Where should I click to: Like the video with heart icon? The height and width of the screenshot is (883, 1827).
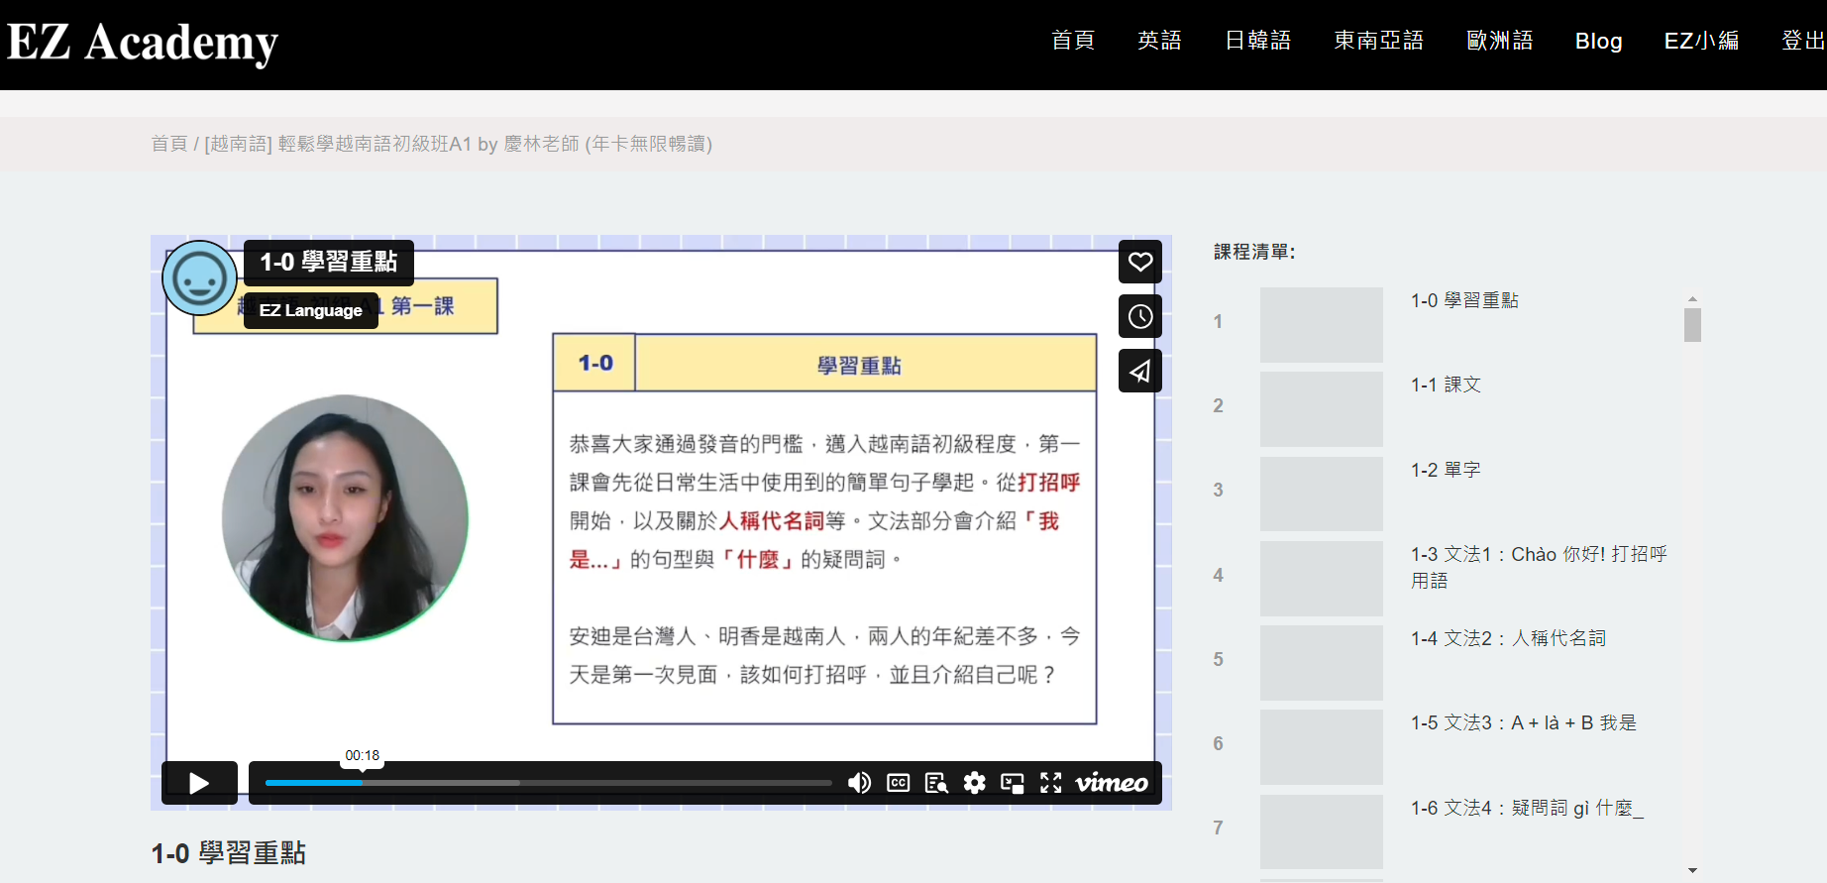[x=1140, y=262]
